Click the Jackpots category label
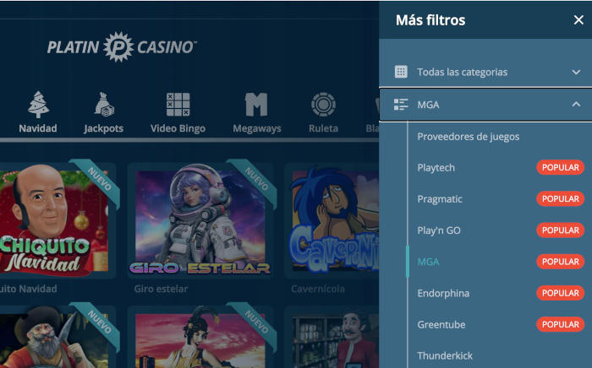The height and width of the screenshot is (368, 592). (104, 128)
